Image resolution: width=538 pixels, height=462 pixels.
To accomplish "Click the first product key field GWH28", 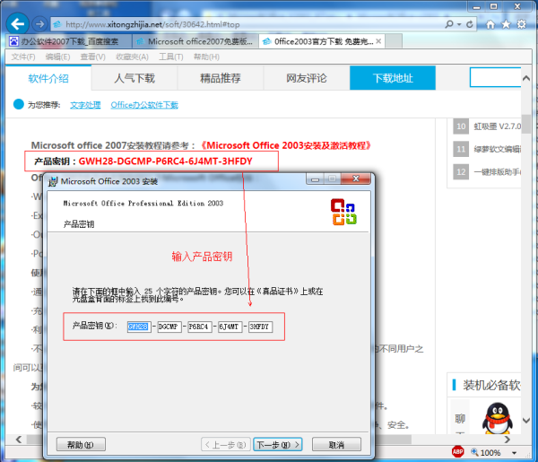I will pos(138,327).
